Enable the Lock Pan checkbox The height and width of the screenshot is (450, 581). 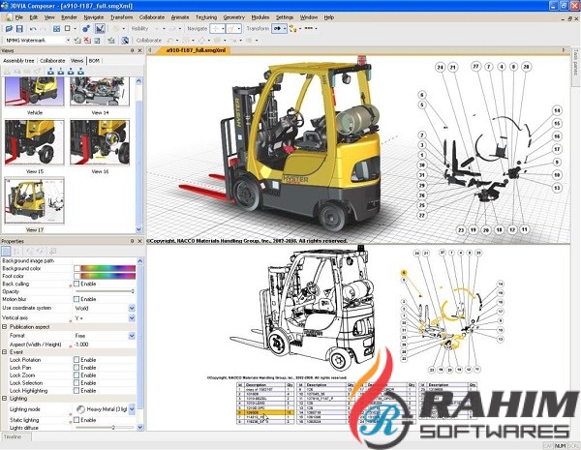[76, 368]
